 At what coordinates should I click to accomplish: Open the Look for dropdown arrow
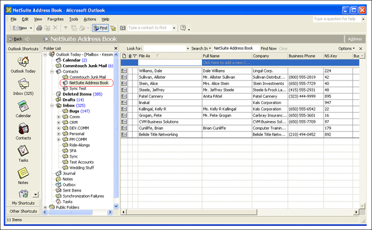click(x=188, y=48)
